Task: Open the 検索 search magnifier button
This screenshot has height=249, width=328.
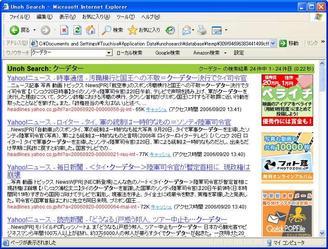Action: 112,30
